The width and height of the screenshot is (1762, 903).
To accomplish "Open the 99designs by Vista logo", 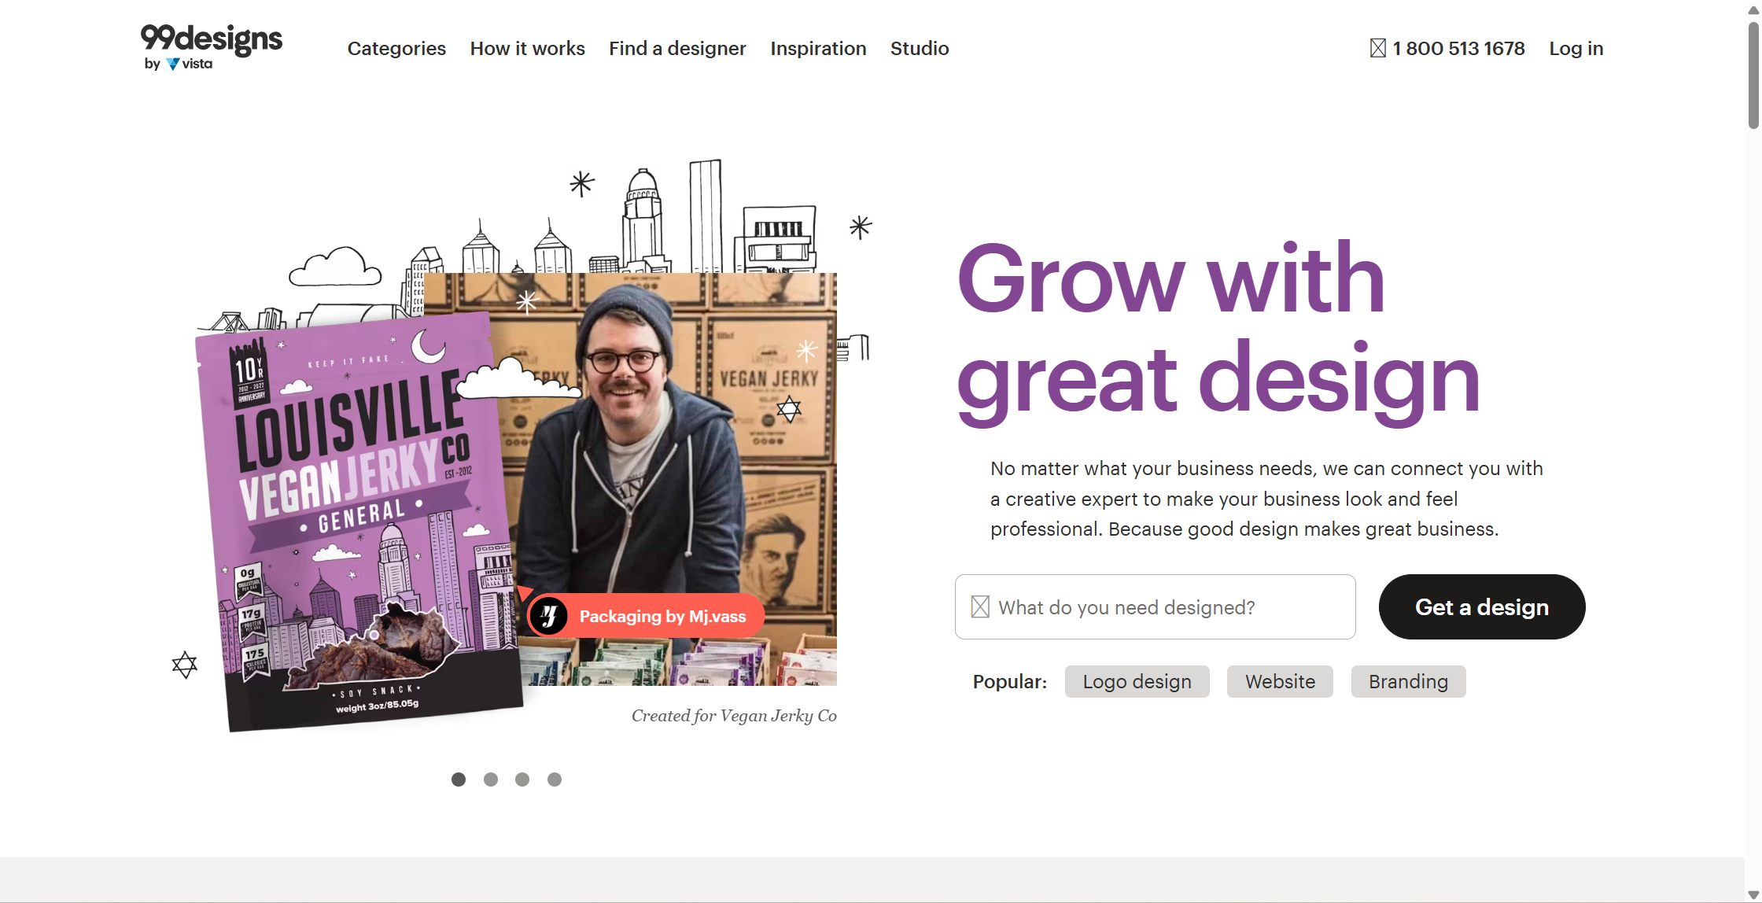I will click(211, 47).
